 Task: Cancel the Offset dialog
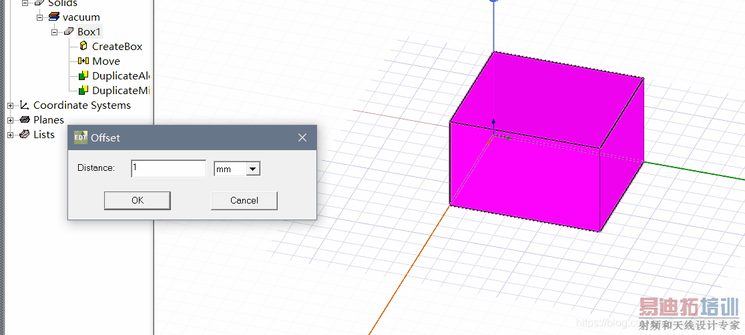click(244, 200)
